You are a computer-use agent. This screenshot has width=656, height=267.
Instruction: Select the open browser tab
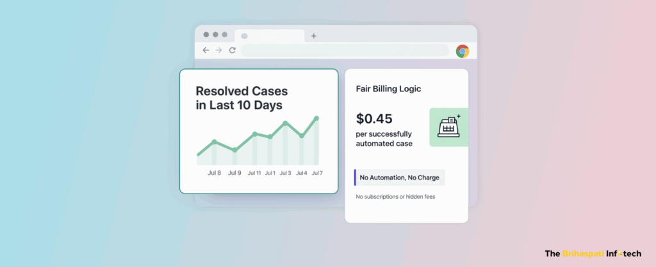(x=270, y=36)
